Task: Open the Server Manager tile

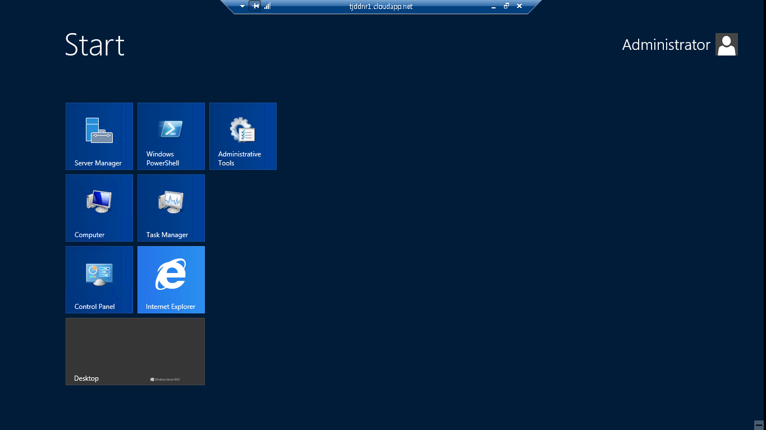Action: coord(99,136)
